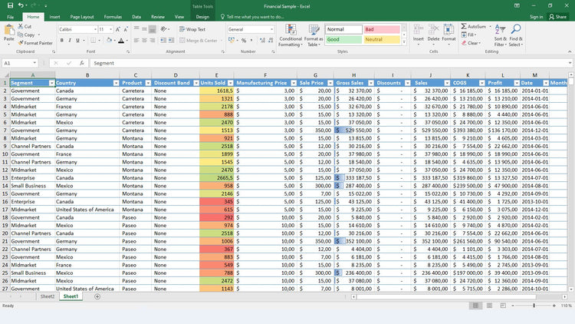The width and height of the screenshot is (575, 324).
Task: Expand the General number format dropdown
Action: (x=271, y=29)
